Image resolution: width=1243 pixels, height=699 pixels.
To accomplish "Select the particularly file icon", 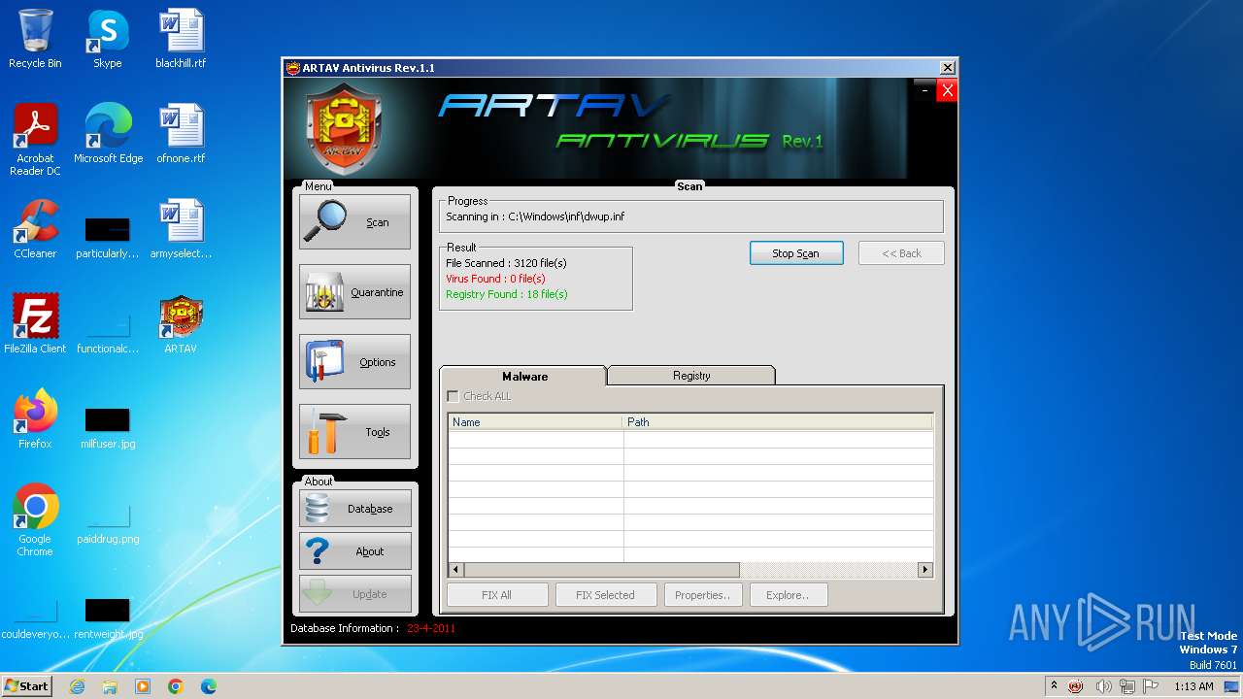I will pyautogui.click(x=108, y=238).
